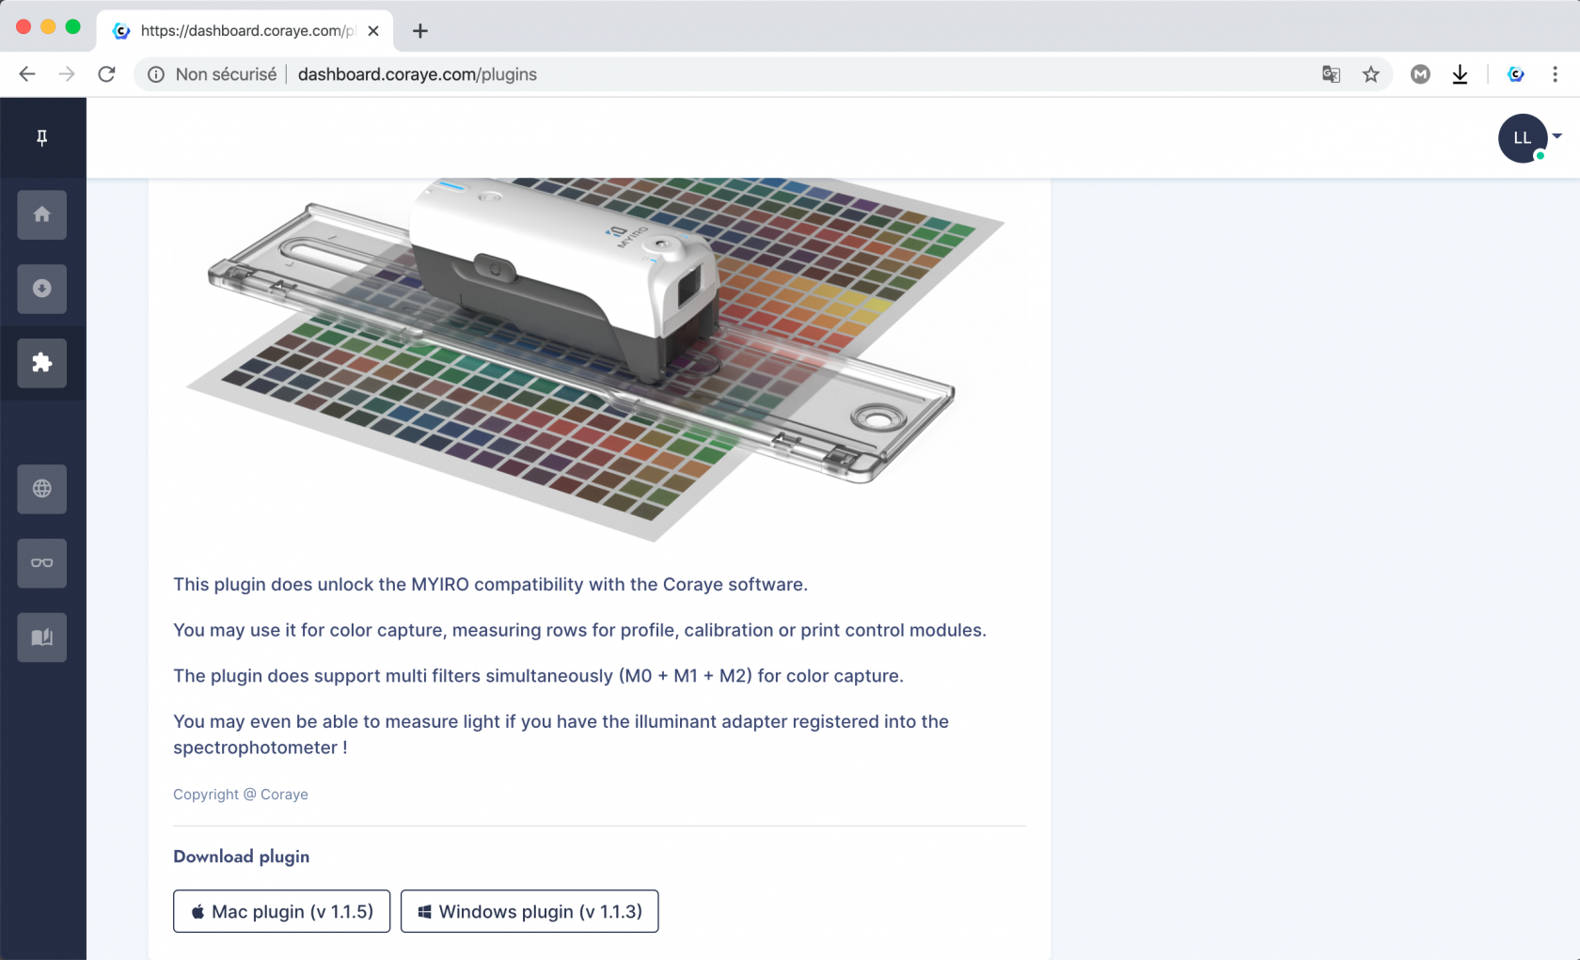Reload the current page

pyautogui.click(x=106, y=74)
